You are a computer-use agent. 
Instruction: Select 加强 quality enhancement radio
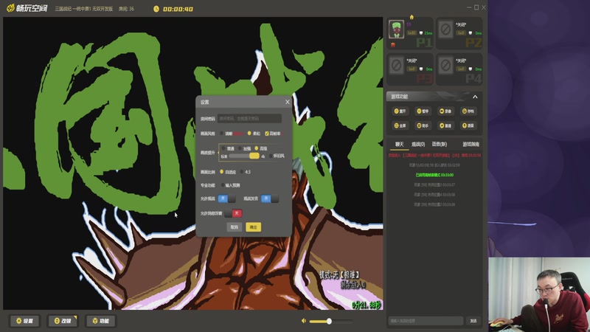(240, 148)
